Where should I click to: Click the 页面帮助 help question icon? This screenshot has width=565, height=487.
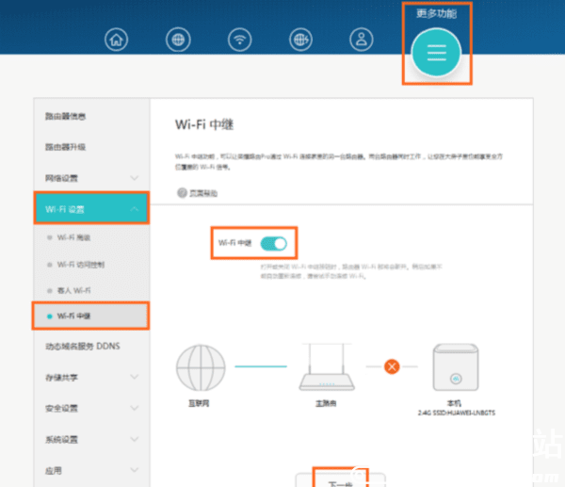(x=183, y=192)
